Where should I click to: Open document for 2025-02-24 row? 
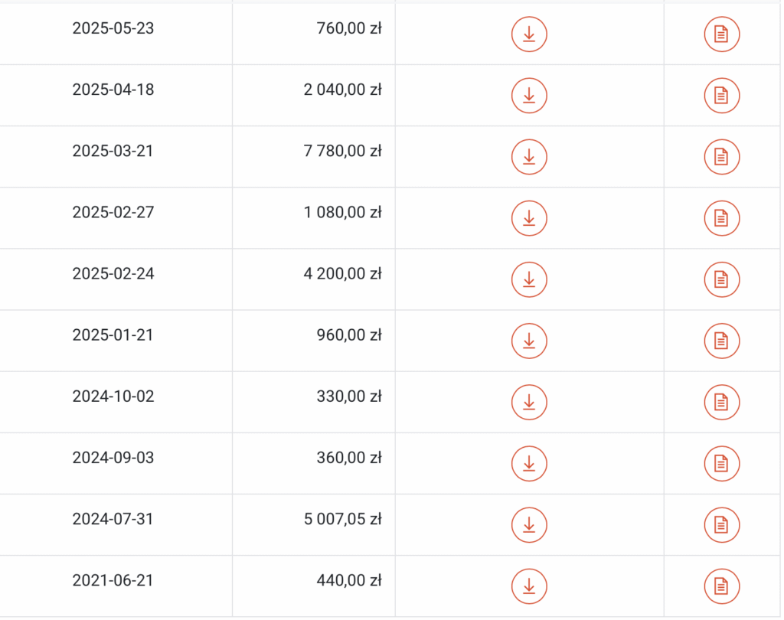(721, 279)
